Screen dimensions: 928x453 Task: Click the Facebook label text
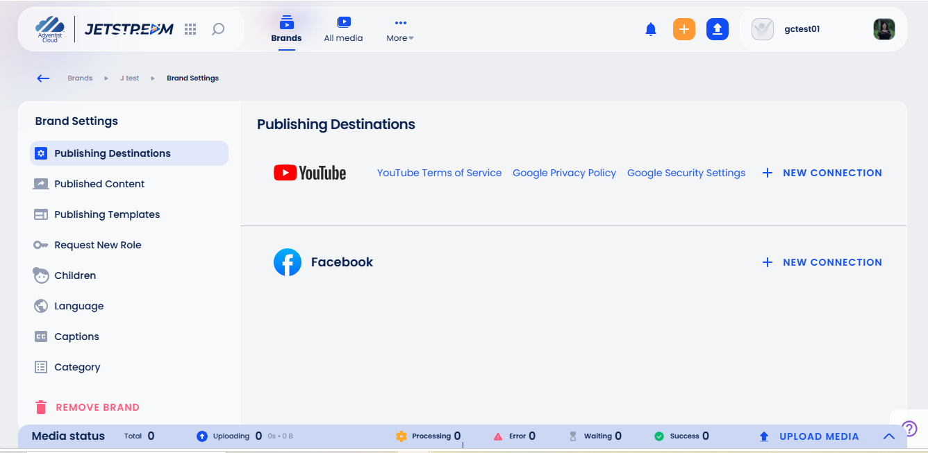coord(342,262)
